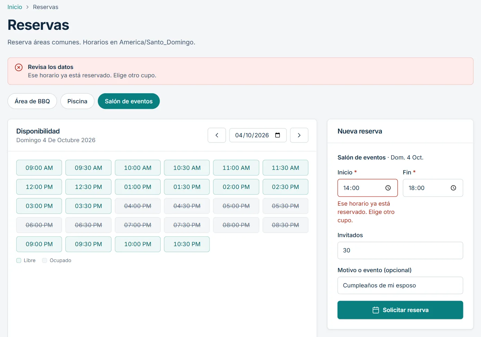Click the occupied 08:30 PM slot
Screen dimensions: 481x337
point(285,225)
